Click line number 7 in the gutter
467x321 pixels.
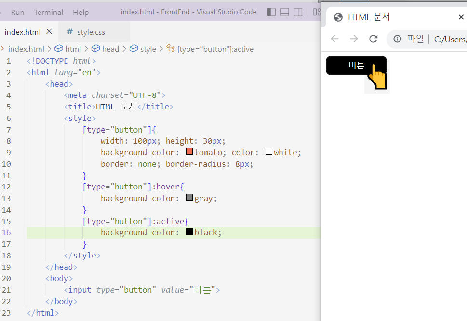click(x=9, y=130)
